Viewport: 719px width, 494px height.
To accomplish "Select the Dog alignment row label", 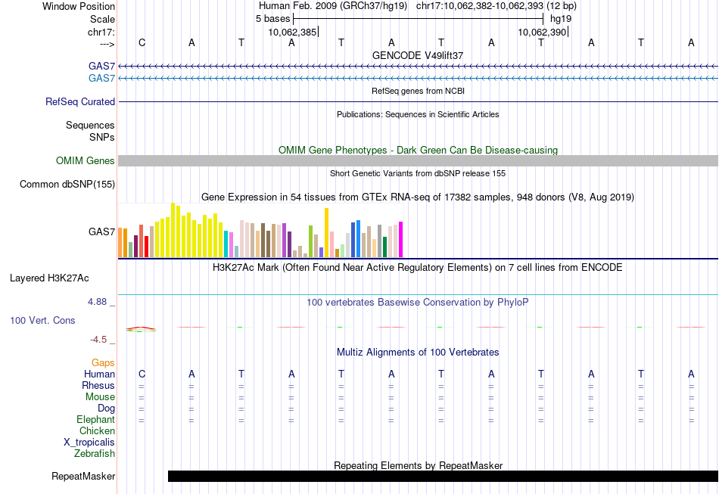I will pos(106,409).
